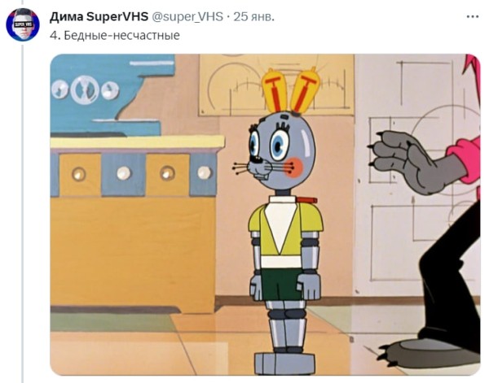Open the tweet via the 25 янв. timestamp
Viewport: 489px width, 383px height.
[253, 16]
